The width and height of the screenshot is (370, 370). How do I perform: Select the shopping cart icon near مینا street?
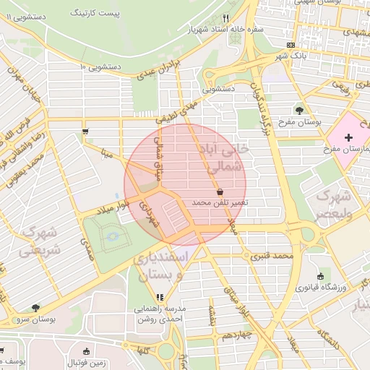coord(85,132)
